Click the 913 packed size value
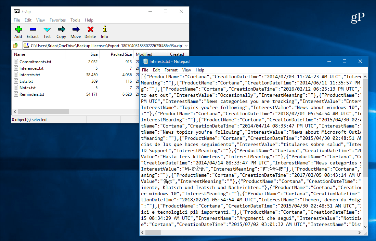Viewport: 376px width, 241px height. tap(129, 62)
